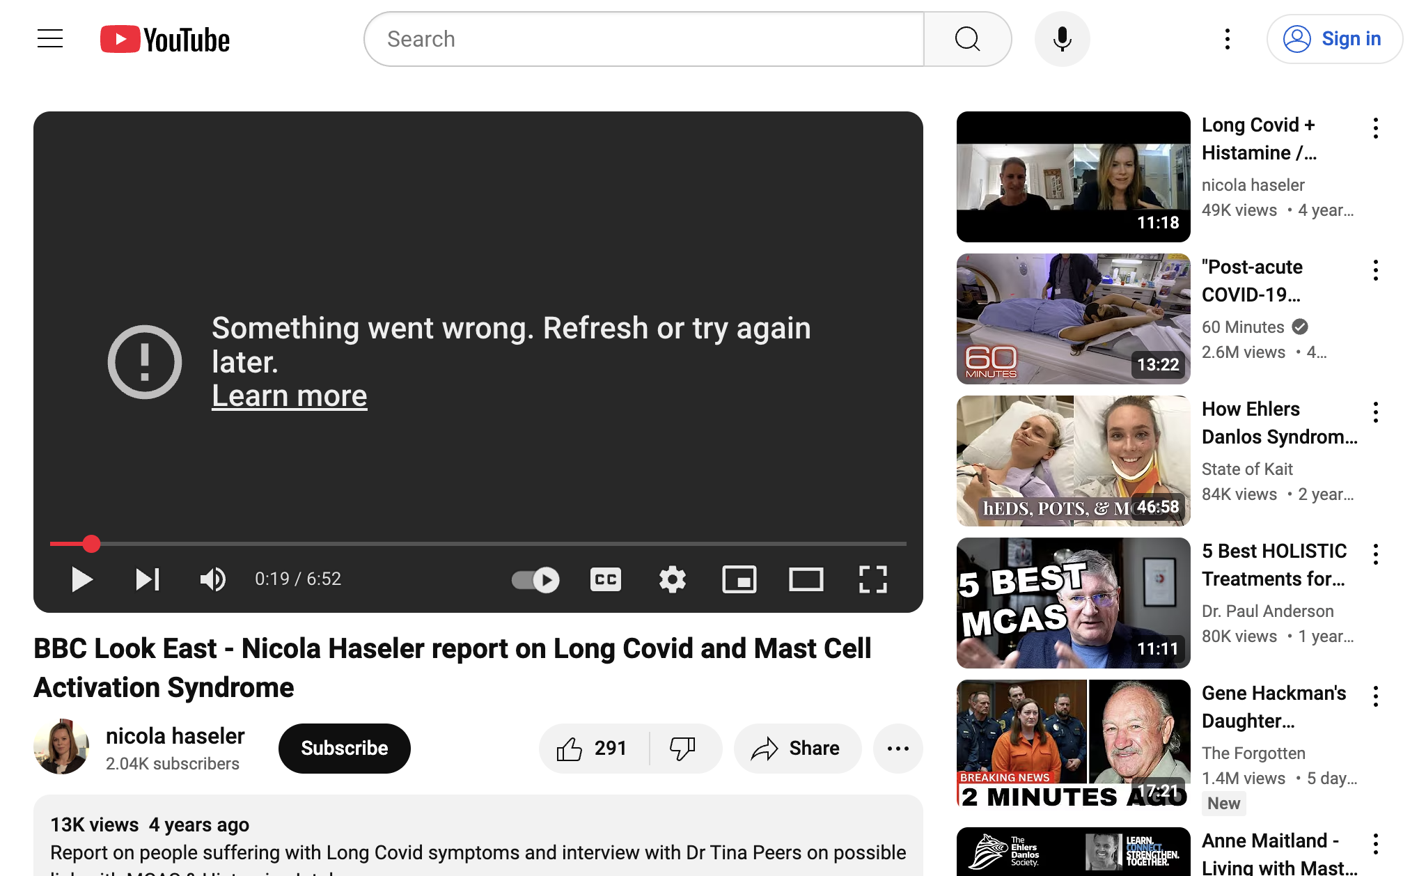
Task: Open options for Long Covid + Histamine video
Action: [x=1376, y=128]
